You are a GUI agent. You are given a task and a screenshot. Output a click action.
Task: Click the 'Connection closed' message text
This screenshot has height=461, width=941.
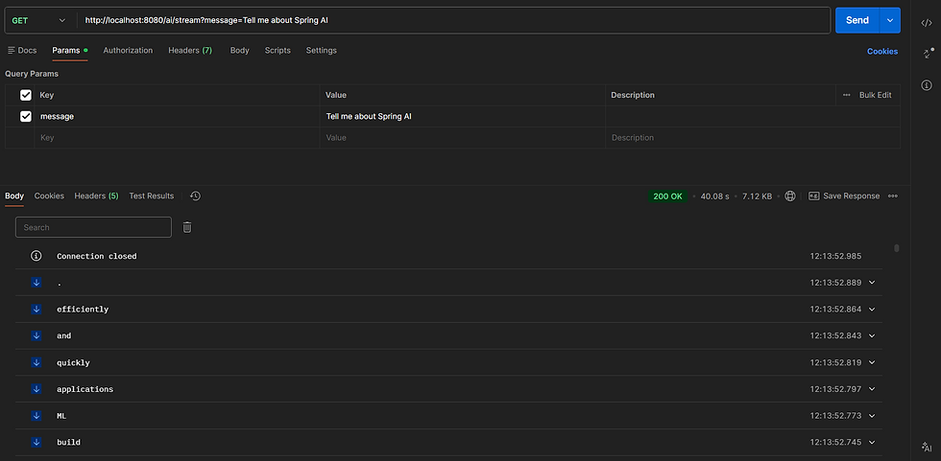coord(97,256)
